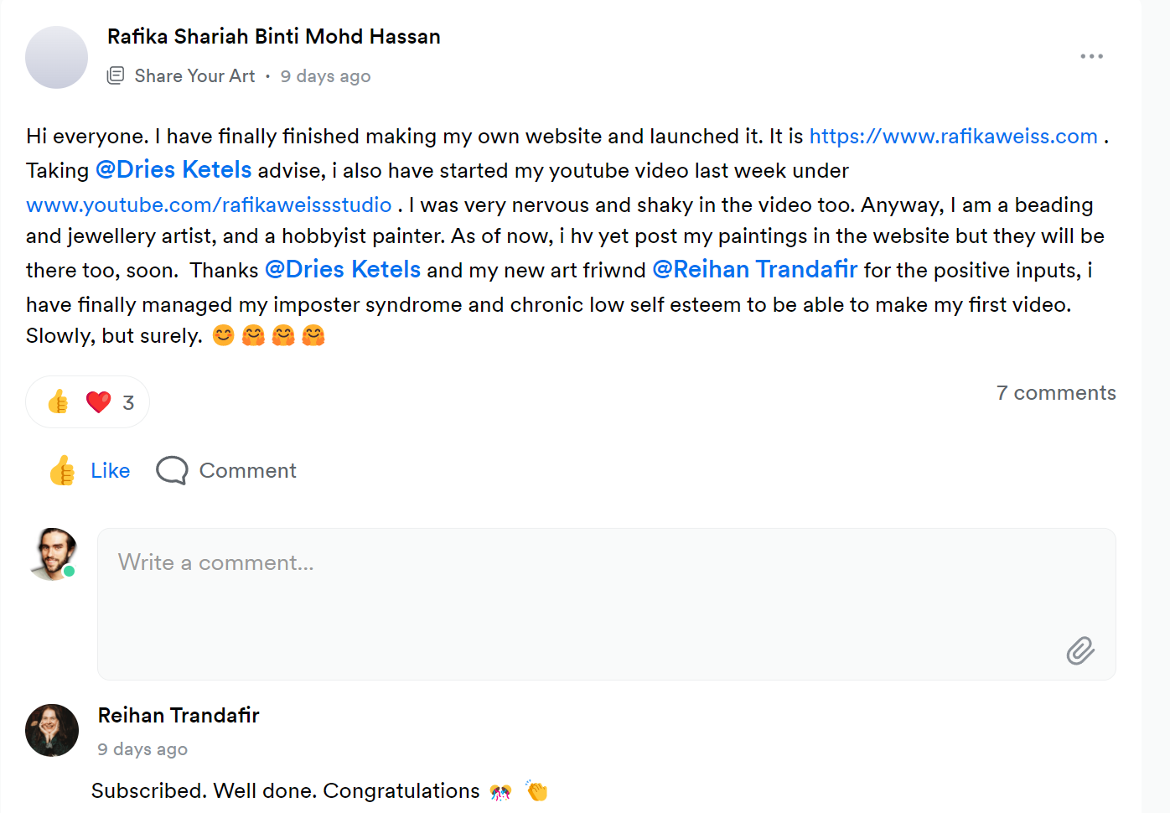Click the Comment speech bubble button
Image resolution: width=1170 pixels, height=813 pixels.
(226, 470)
